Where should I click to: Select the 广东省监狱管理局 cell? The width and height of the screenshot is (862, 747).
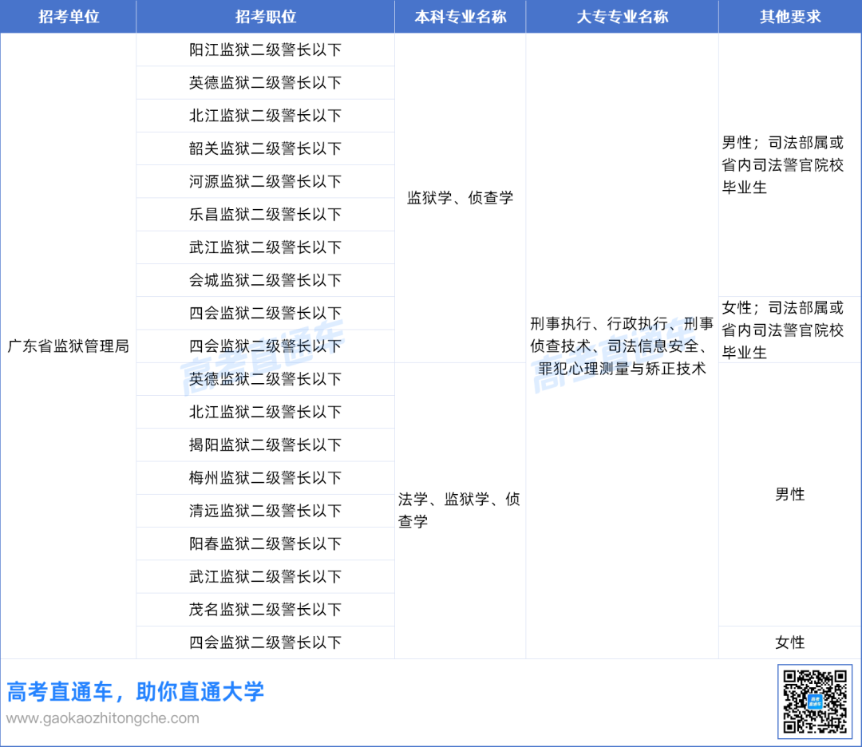(x=68, y=346)
